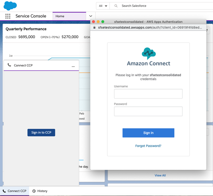Click the History clock icon

(x=34, y=191)
